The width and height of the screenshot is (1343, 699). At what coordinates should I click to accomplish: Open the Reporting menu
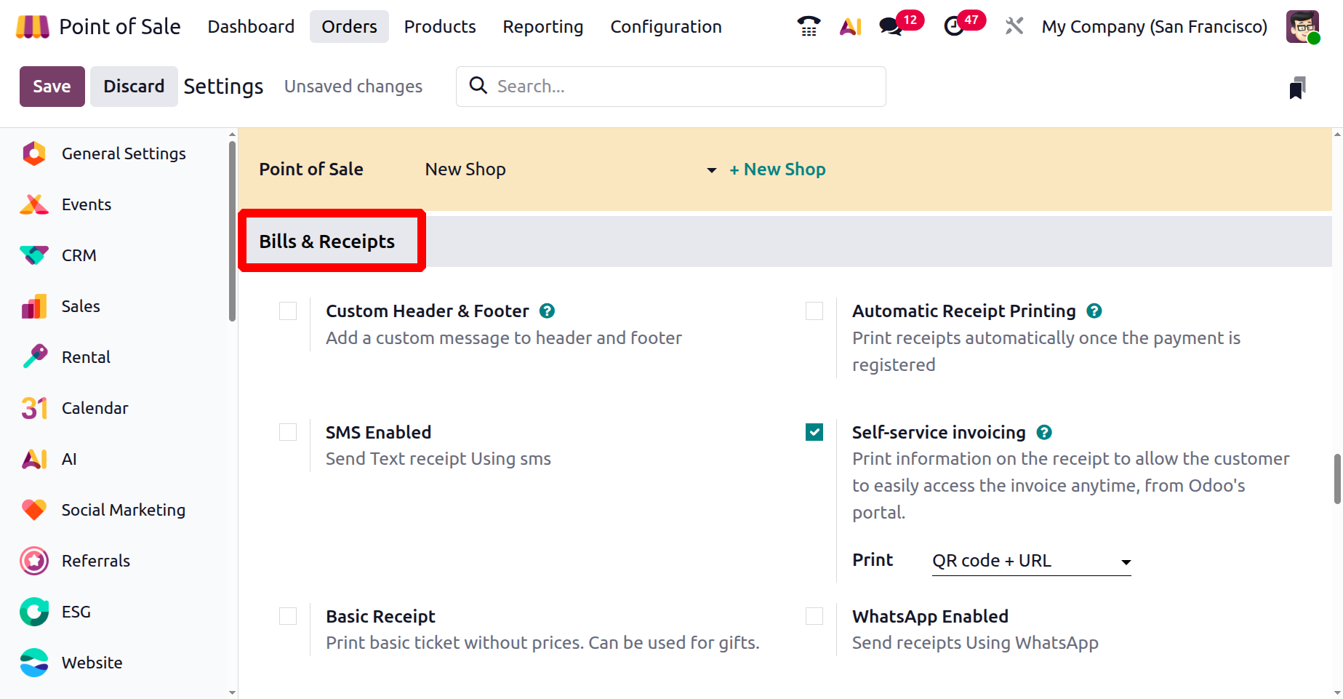pos(543,27)
